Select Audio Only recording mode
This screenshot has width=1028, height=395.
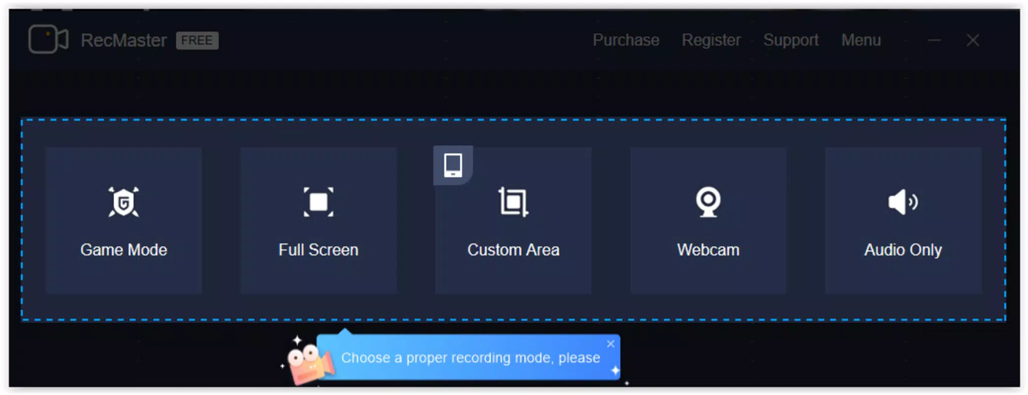[x=903, y=221]
